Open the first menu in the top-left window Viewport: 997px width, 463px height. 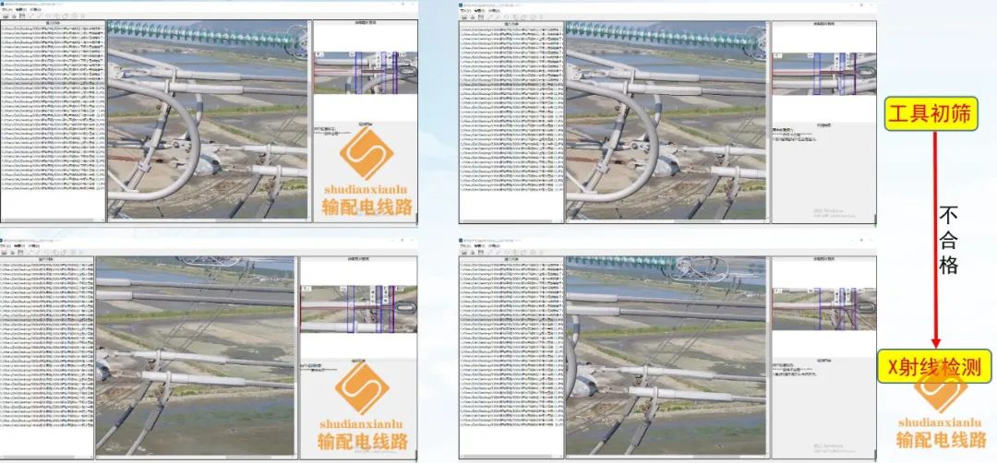coord(7,9)
